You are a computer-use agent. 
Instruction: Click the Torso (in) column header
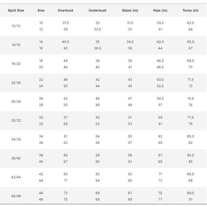click(x=191, y=10)
